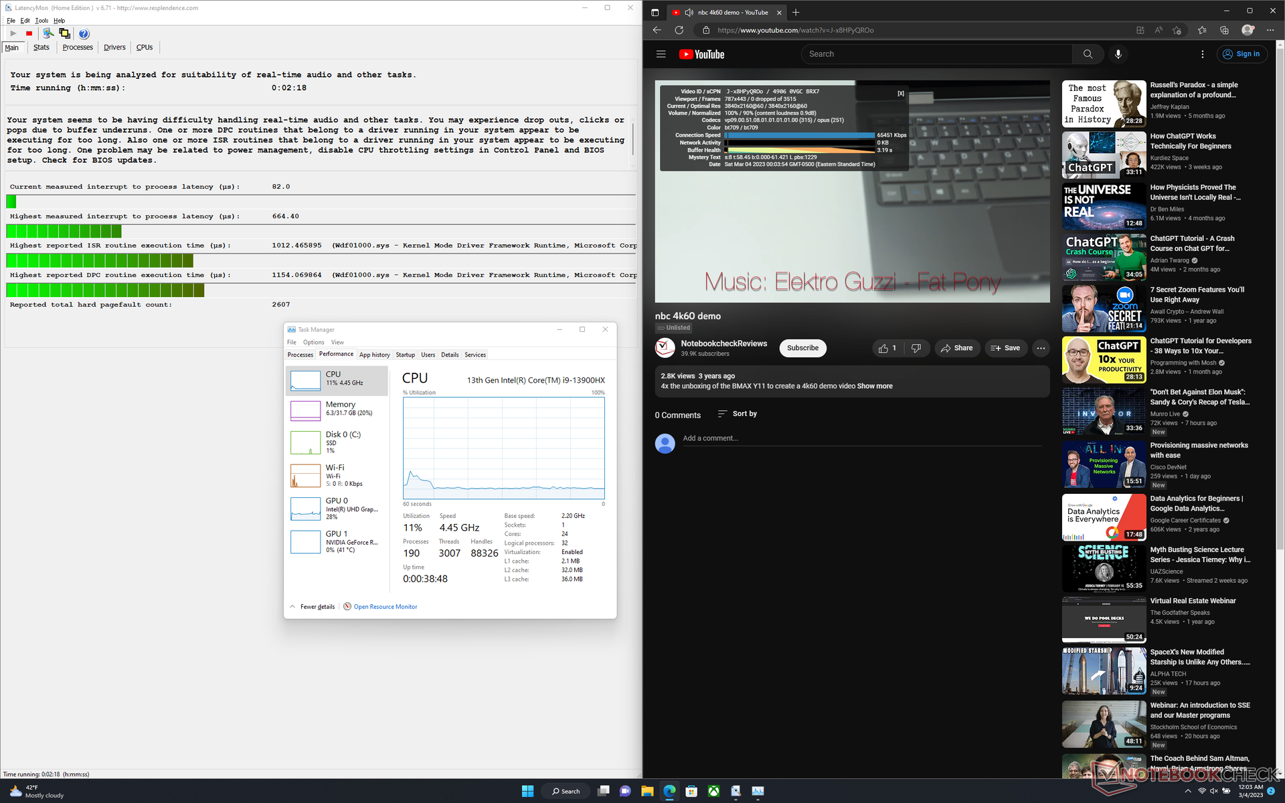Image resolution: width=1285 pixels, height=803 pixels.
Task: Open LatencyMon help question-mark icon
Action: [x=84, y=33]
